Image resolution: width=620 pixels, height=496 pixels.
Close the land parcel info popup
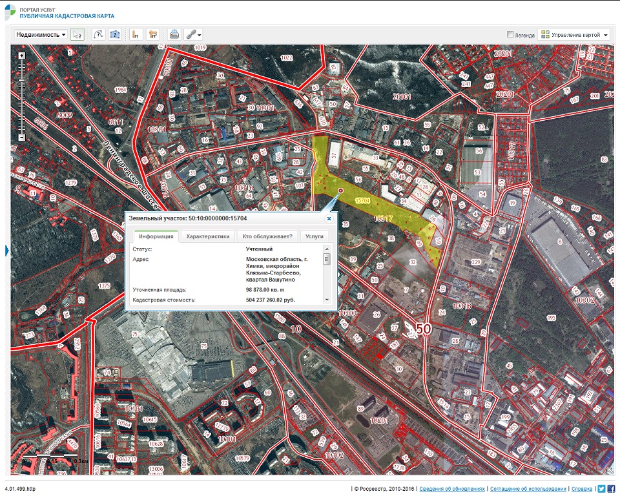click(329, 219)
